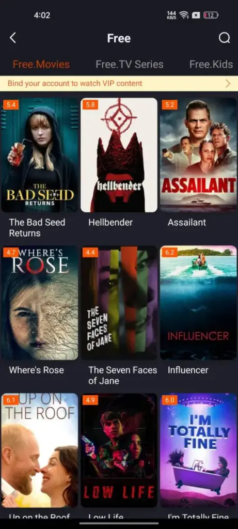Open Where's Rose movie poster
This screenshot has height=529, width=238.
pos(39,303)
